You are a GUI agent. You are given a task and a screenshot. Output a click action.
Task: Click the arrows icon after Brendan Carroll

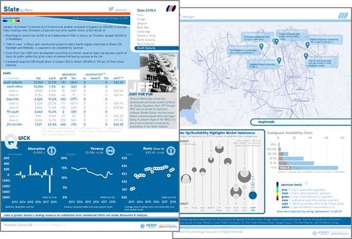[x=30, y=225]
